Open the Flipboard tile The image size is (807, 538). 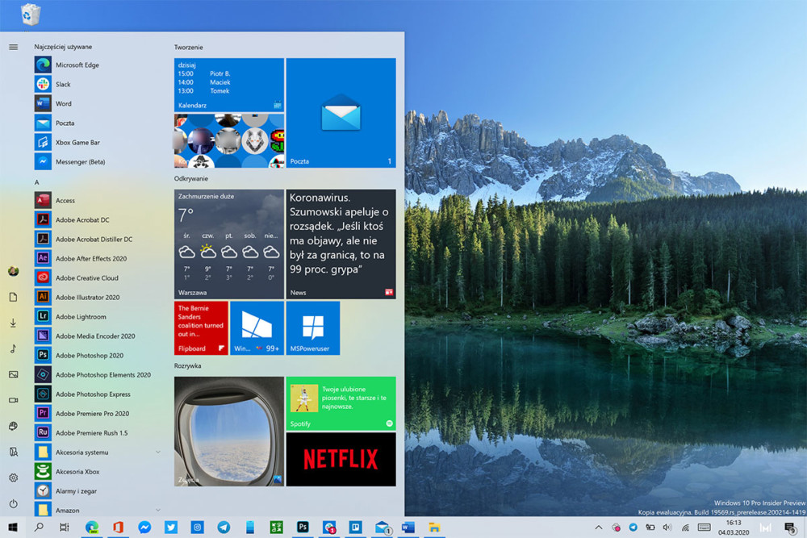[201, 328]
